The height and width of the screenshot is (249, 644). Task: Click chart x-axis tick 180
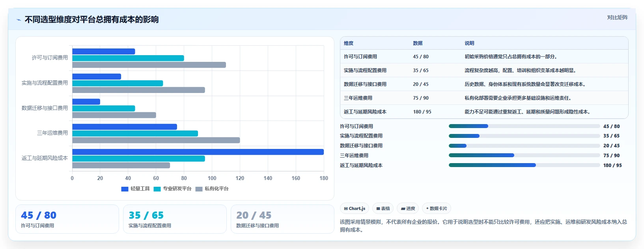pos(324,178)
